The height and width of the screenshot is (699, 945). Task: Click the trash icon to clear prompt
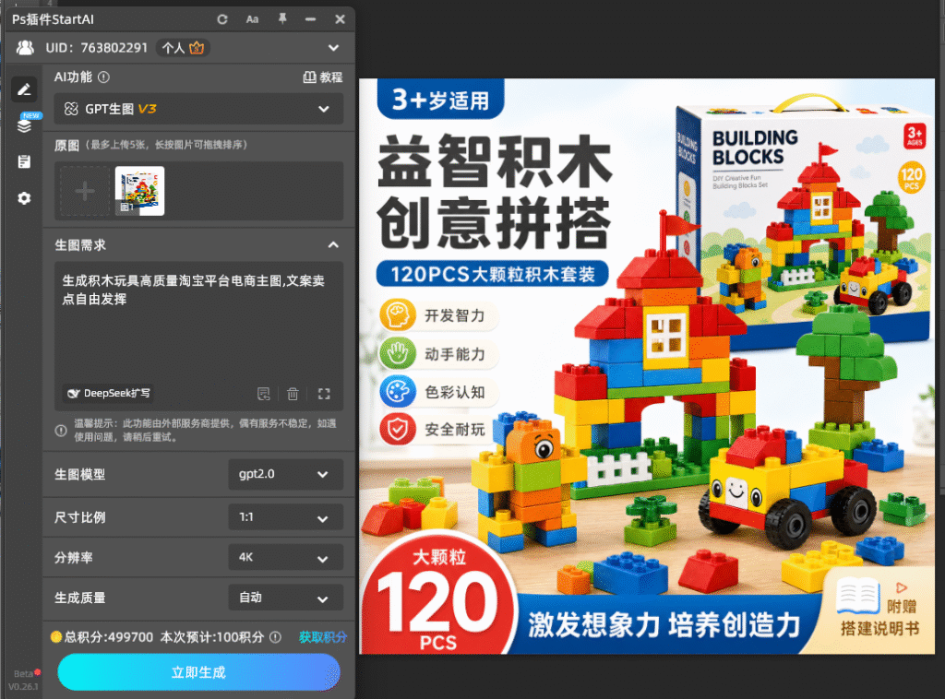[293, 394]
